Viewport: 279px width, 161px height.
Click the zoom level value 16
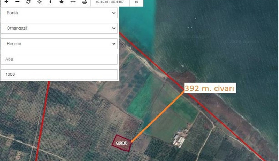(x=136, y=2)
